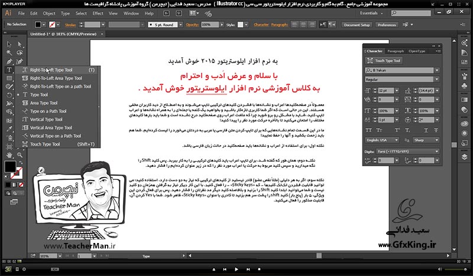This screenshot has height=276, width=473.
Task: Open the Bridge (Br) icon
Action: click(x=166, y=13)
